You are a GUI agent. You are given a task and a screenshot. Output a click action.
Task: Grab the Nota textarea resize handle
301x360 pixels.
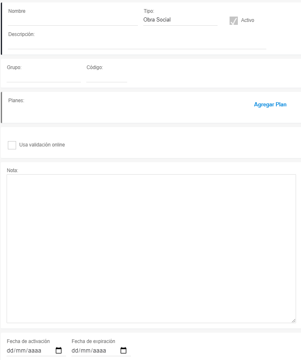coord(294,320)
